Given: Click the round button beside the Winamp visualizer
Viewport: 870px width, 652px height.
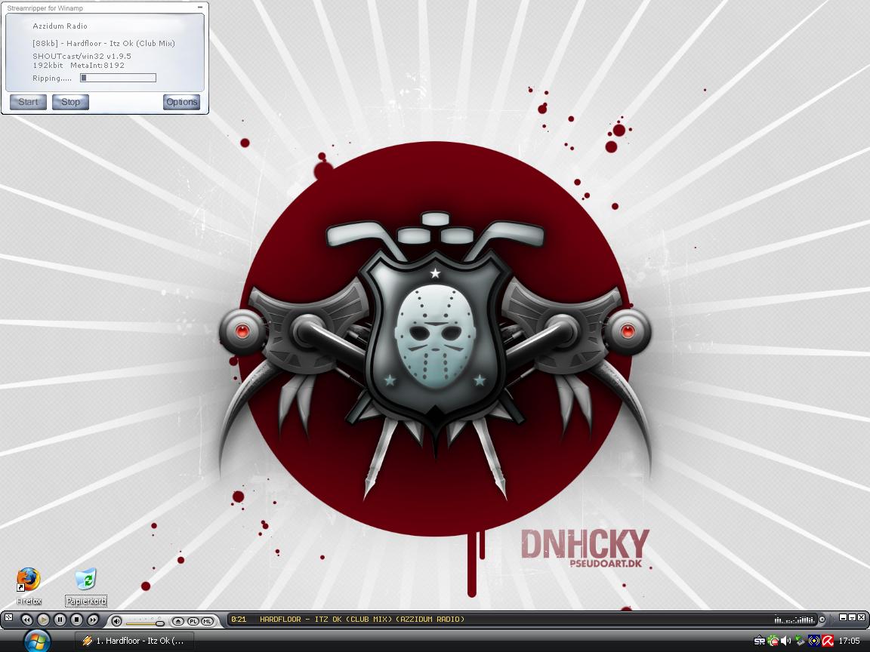Looking at the screenshot, I should pos(822,620).
